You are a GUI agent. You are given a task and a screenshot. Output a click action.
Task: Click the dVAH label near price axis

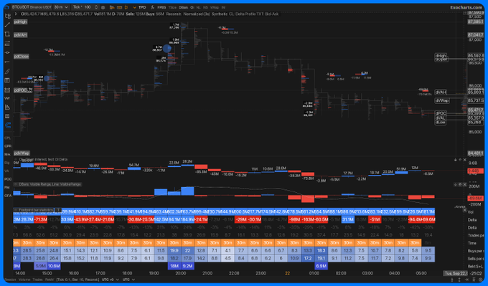click(441, 92)
